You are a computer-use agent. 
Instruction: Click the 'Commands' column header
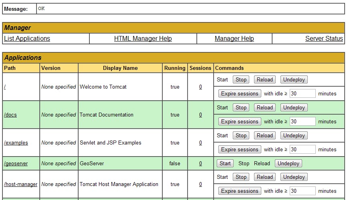(x=230, y=68)
